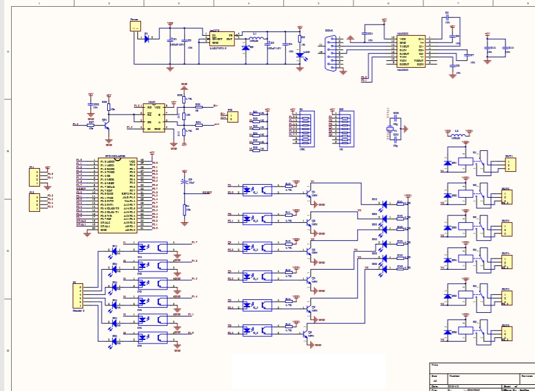The image size is (535, 391).
Task: Click the LM2576 voltage regulator chip
Action: (x=222, y=38)
